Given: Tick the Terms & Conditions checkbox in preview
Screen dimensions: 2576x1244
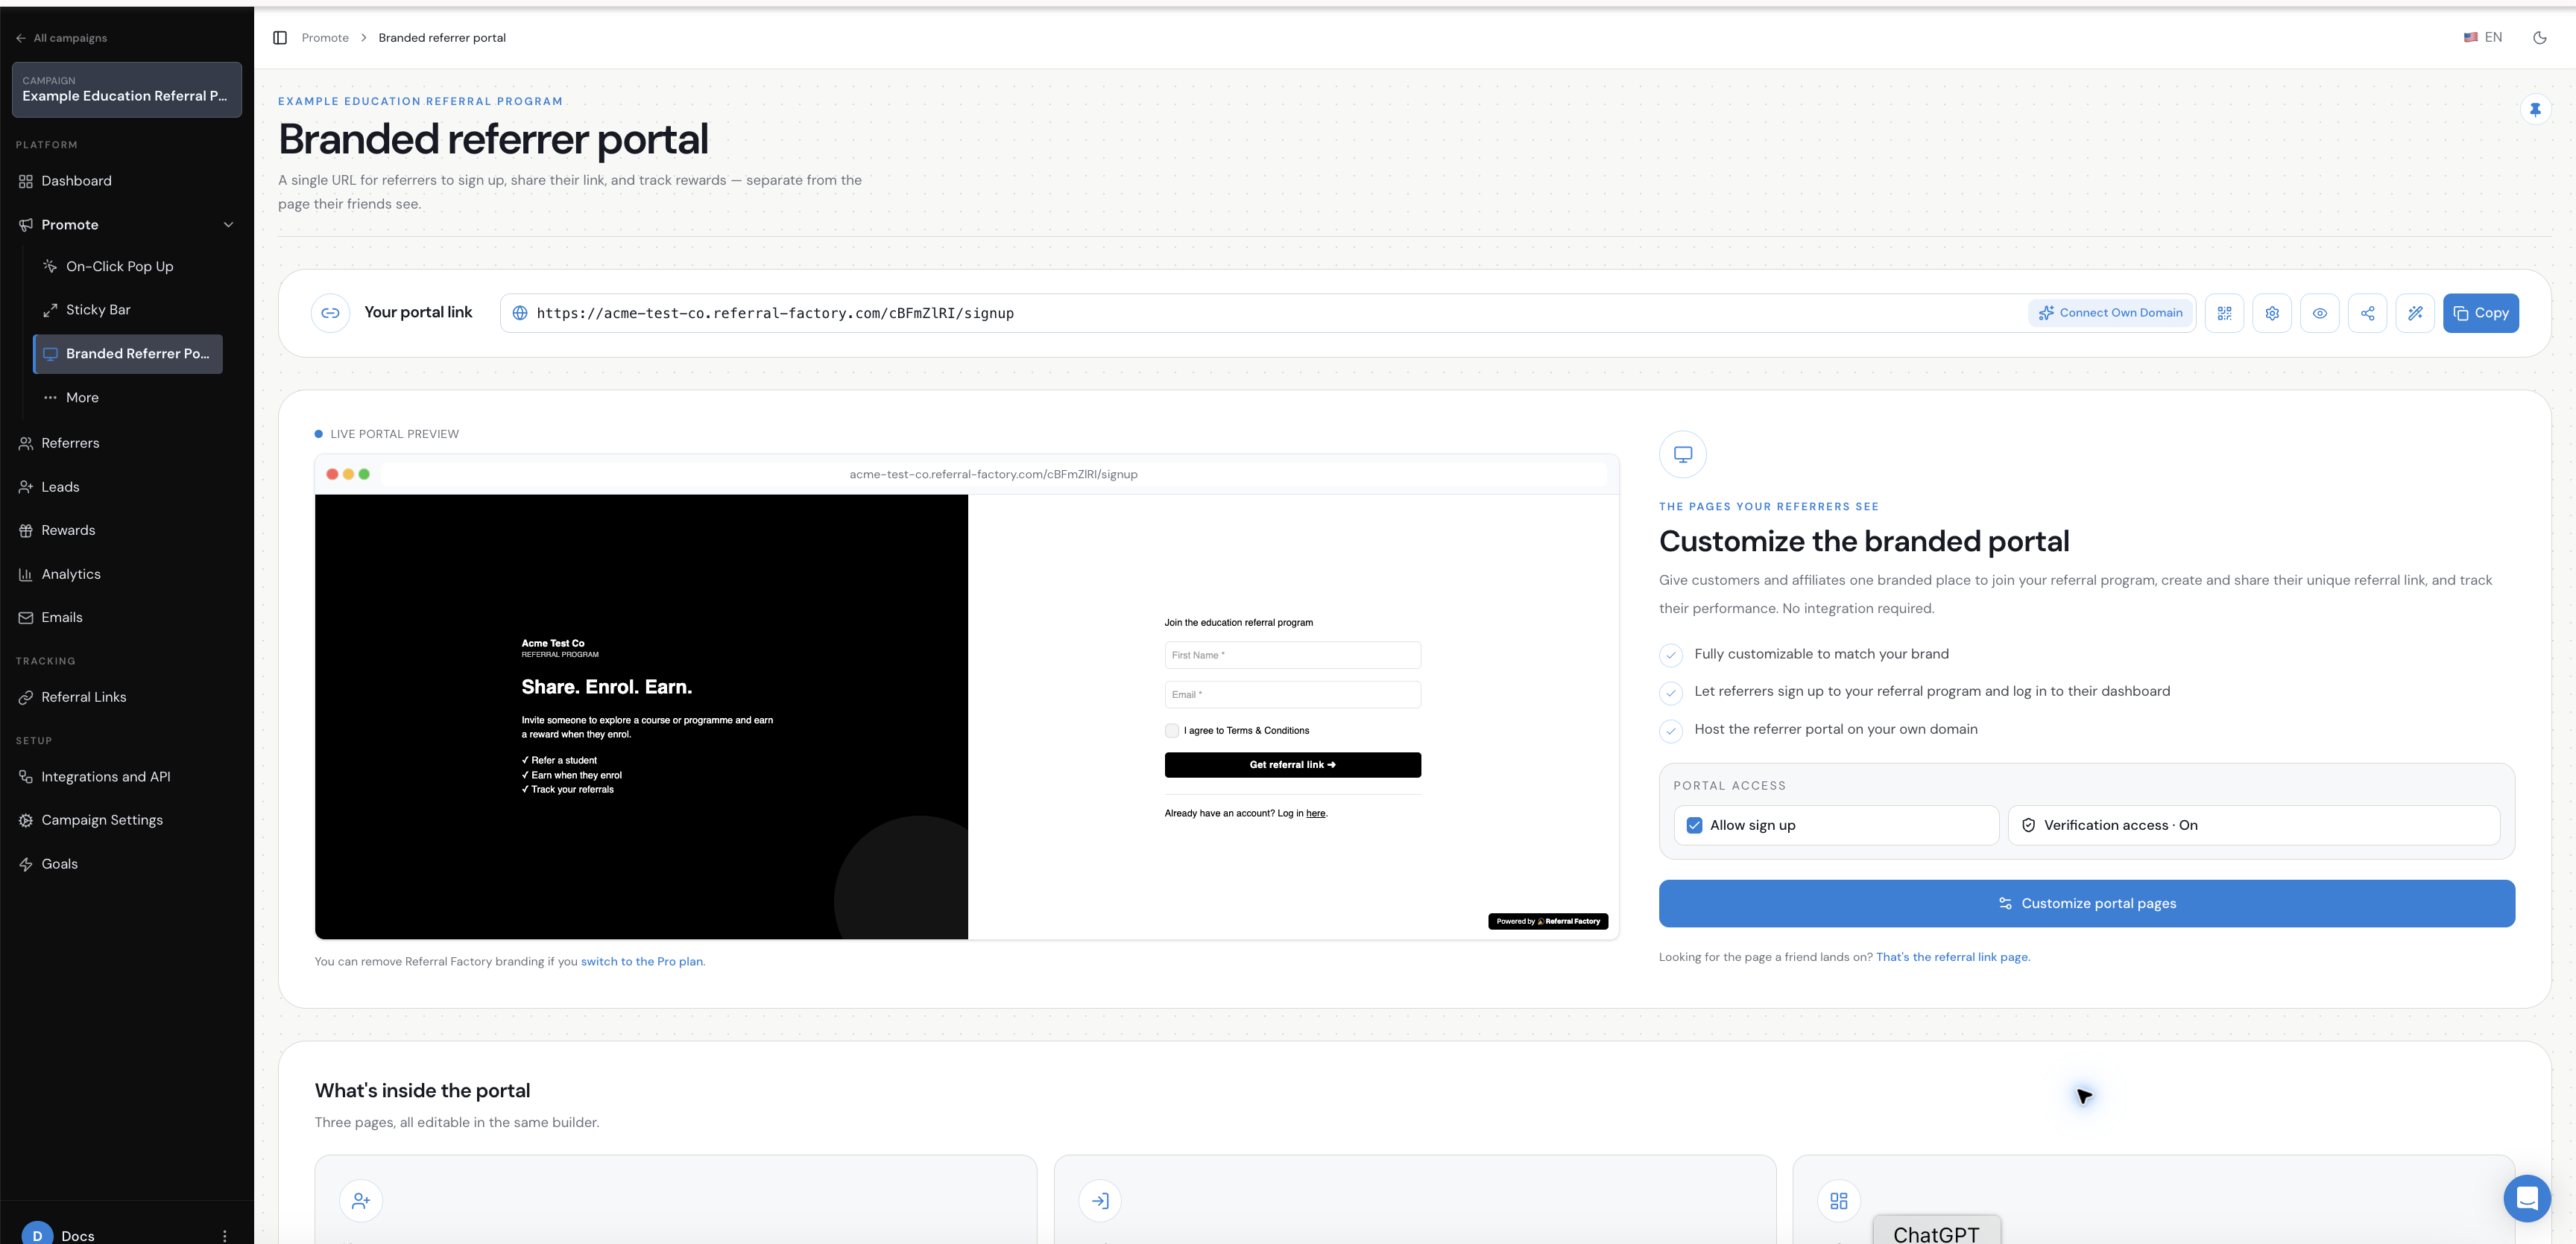Looking at the screenshot, I should [x=1172, y=731].
